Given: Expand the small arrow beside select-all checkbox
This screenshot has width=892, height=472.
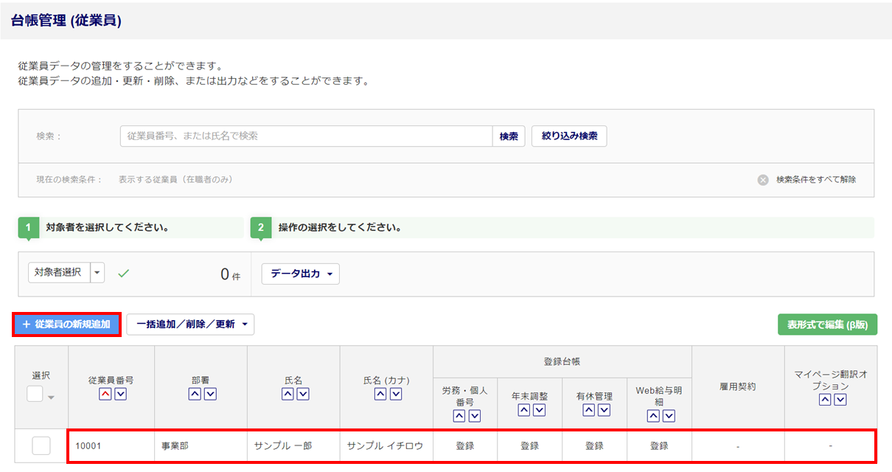Looking at the screenshot, I should tap(51, 398).
